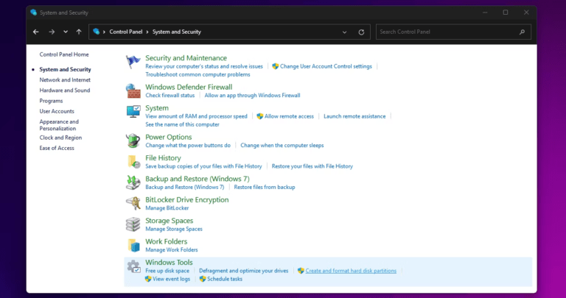The height and width of the screenshot is (298, 566).
Task: Select Appearance and Personalization in the sidebar
Action: [x=59, y=124]
